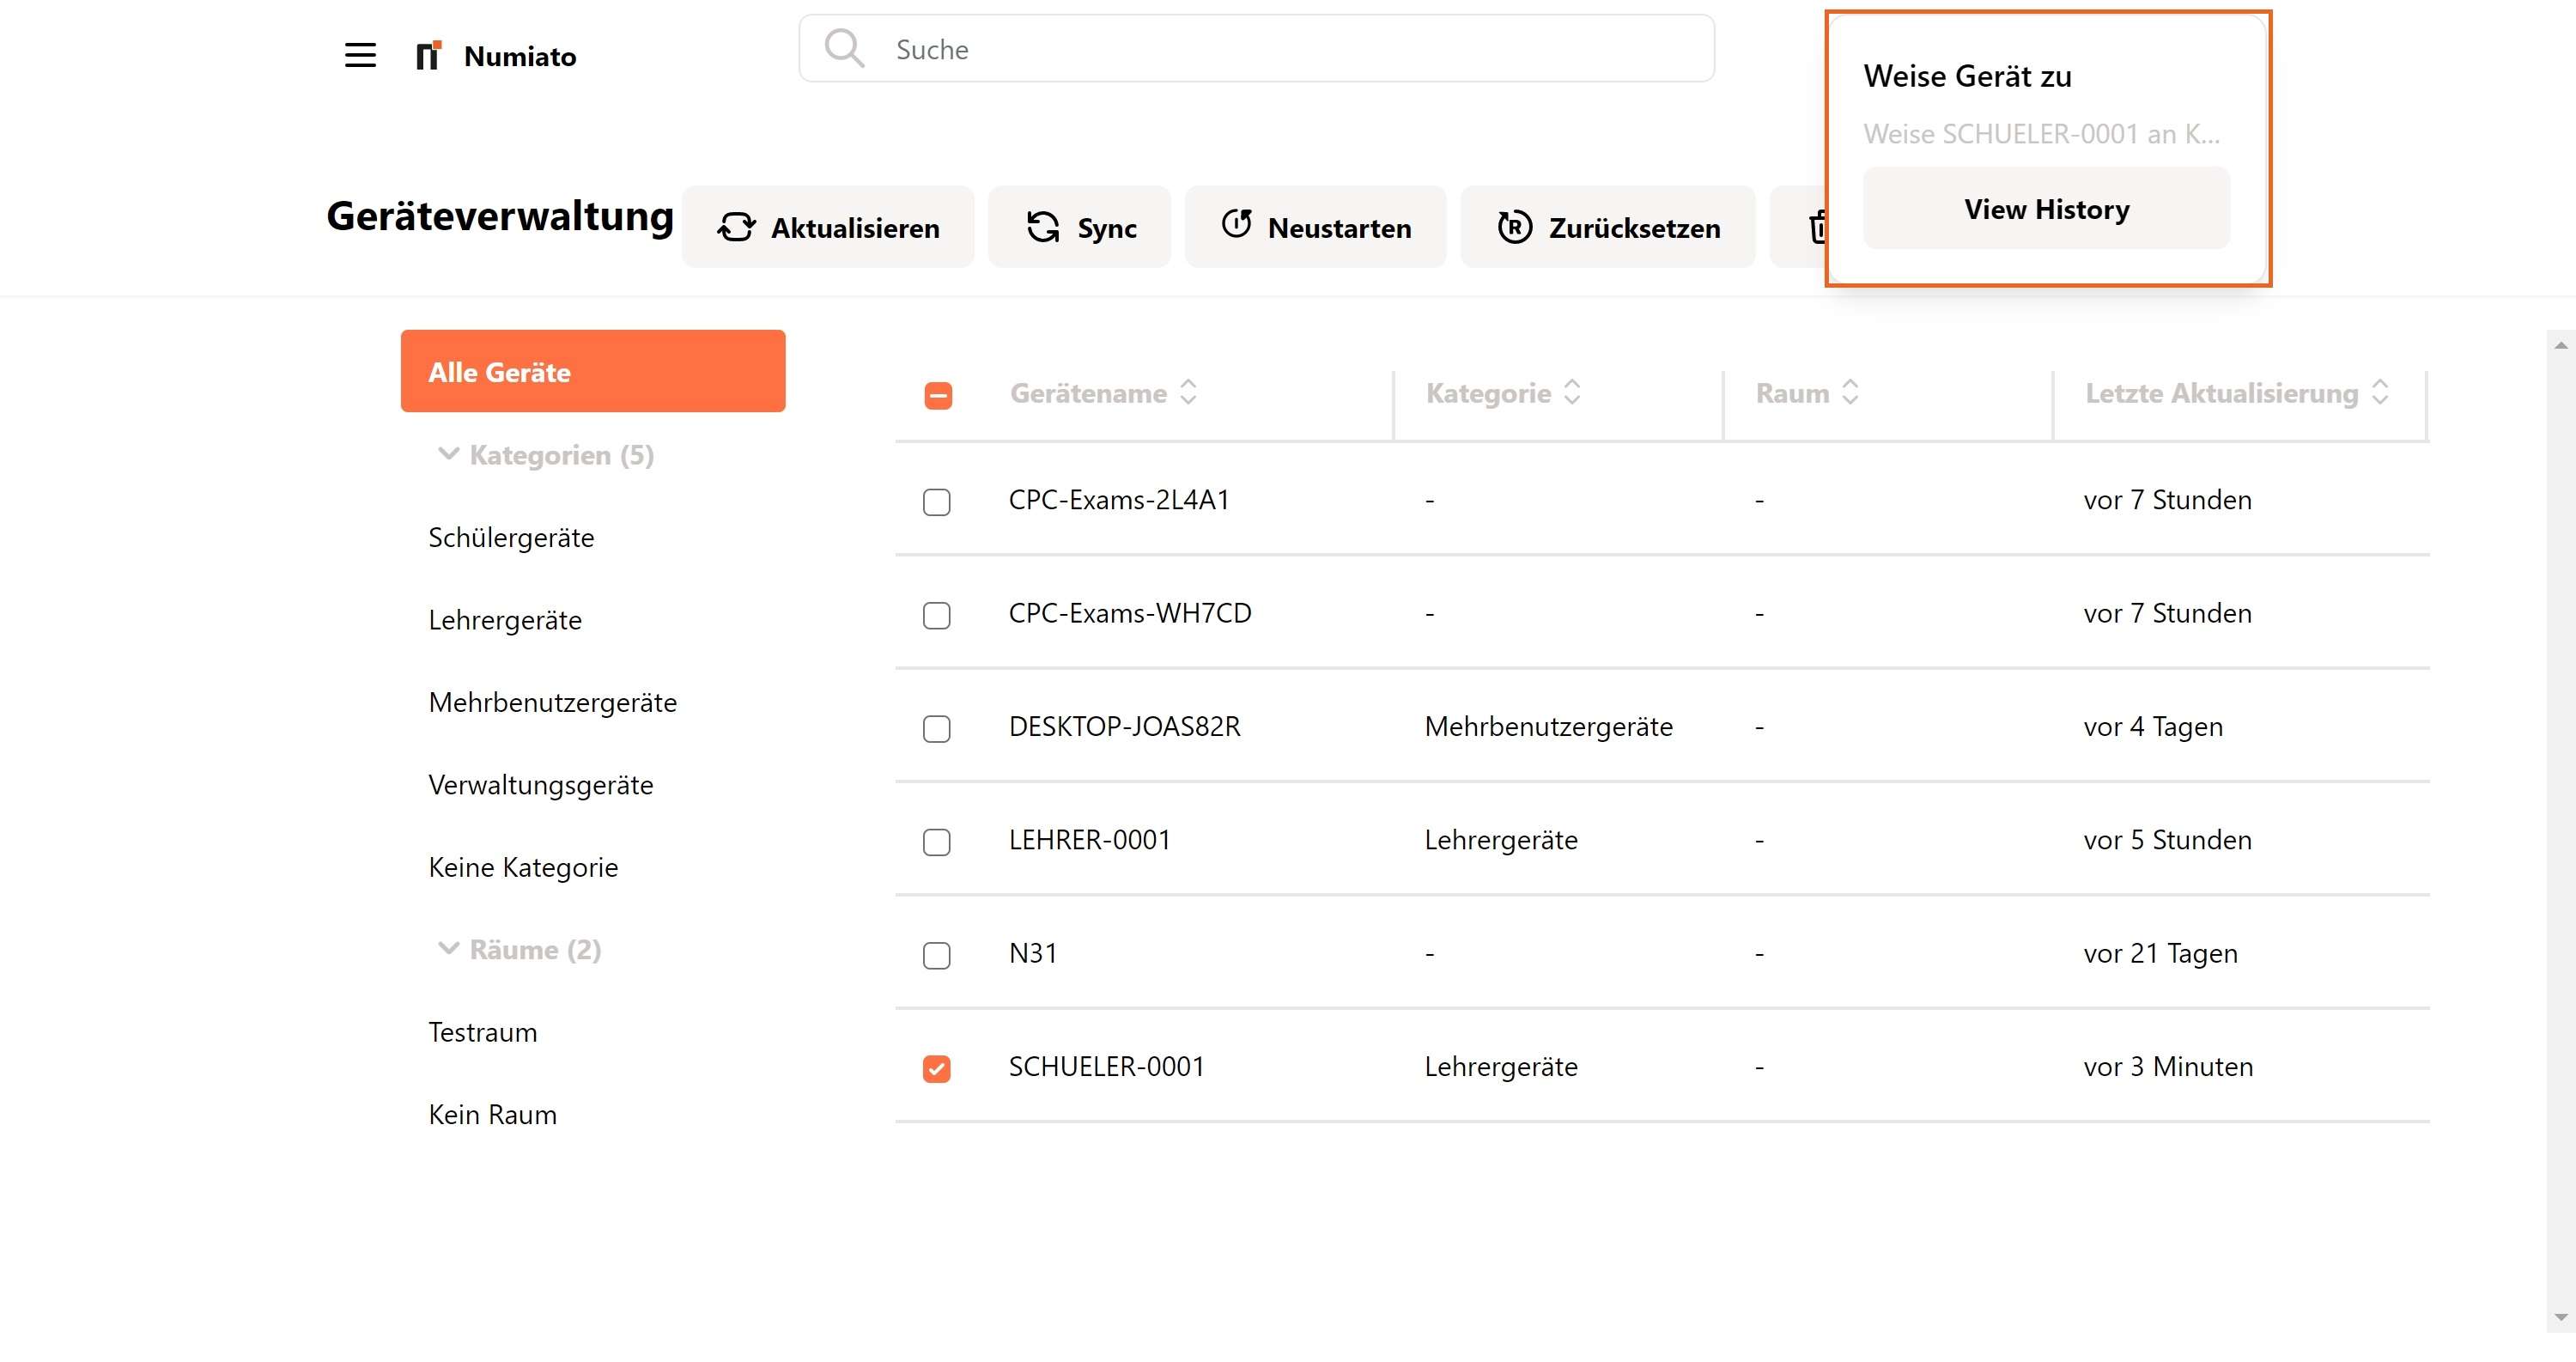Open device DESKTOP-JOAS82R

tap(1124, 726)
